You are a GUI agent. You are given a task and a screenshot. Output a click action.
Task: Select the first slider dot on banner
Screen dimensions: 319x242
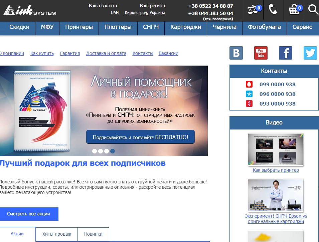coord(95,151)
